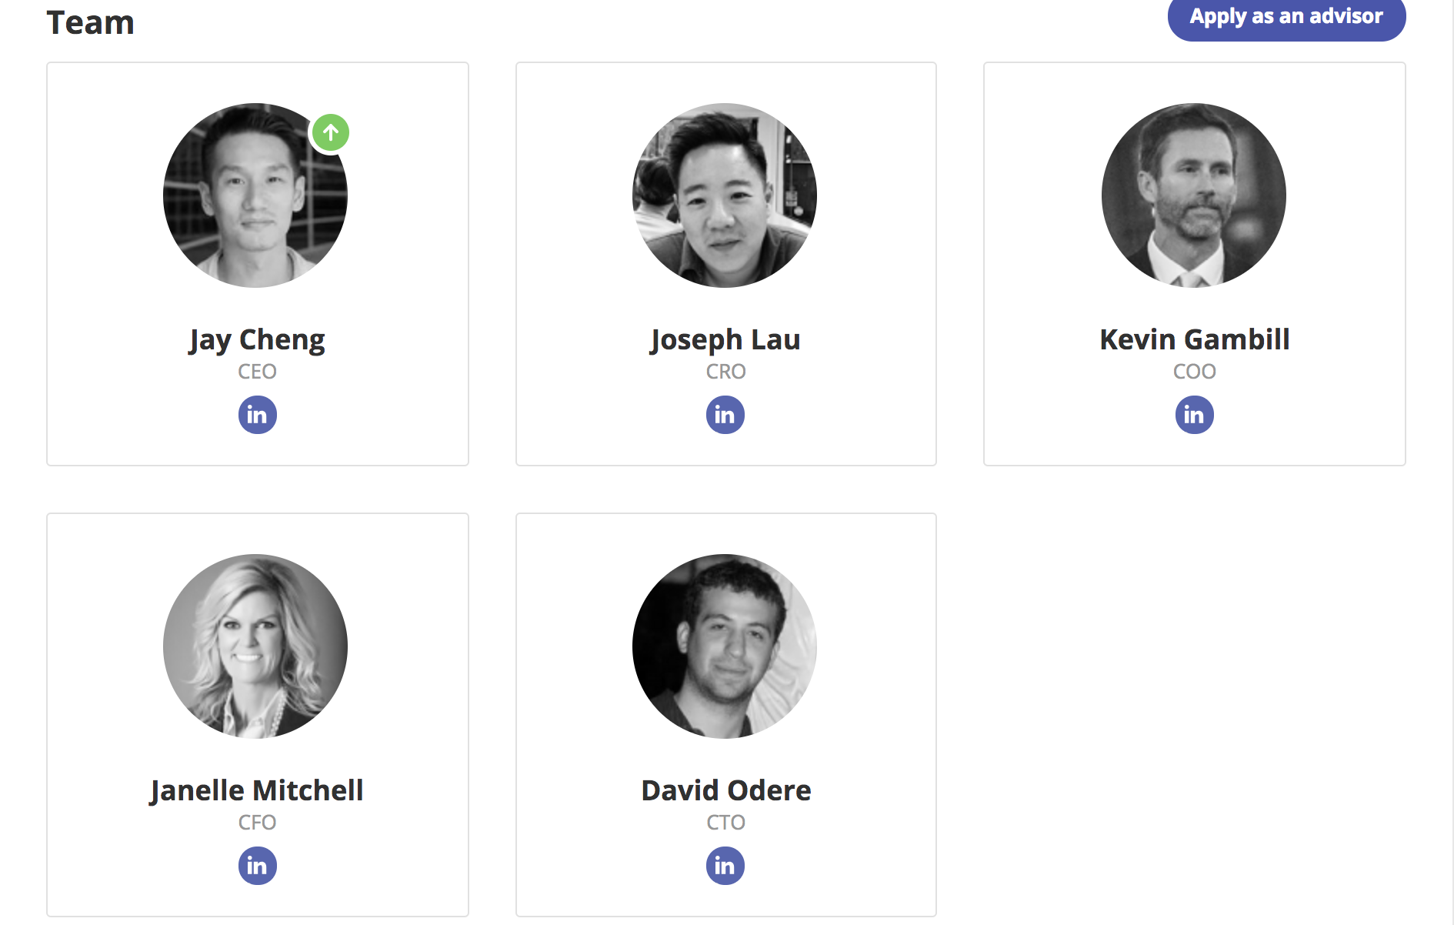Screen dimensions: 1454x925
Task: Click Kevin Gambill's profile photo
Action: (x=1193, y=195)
